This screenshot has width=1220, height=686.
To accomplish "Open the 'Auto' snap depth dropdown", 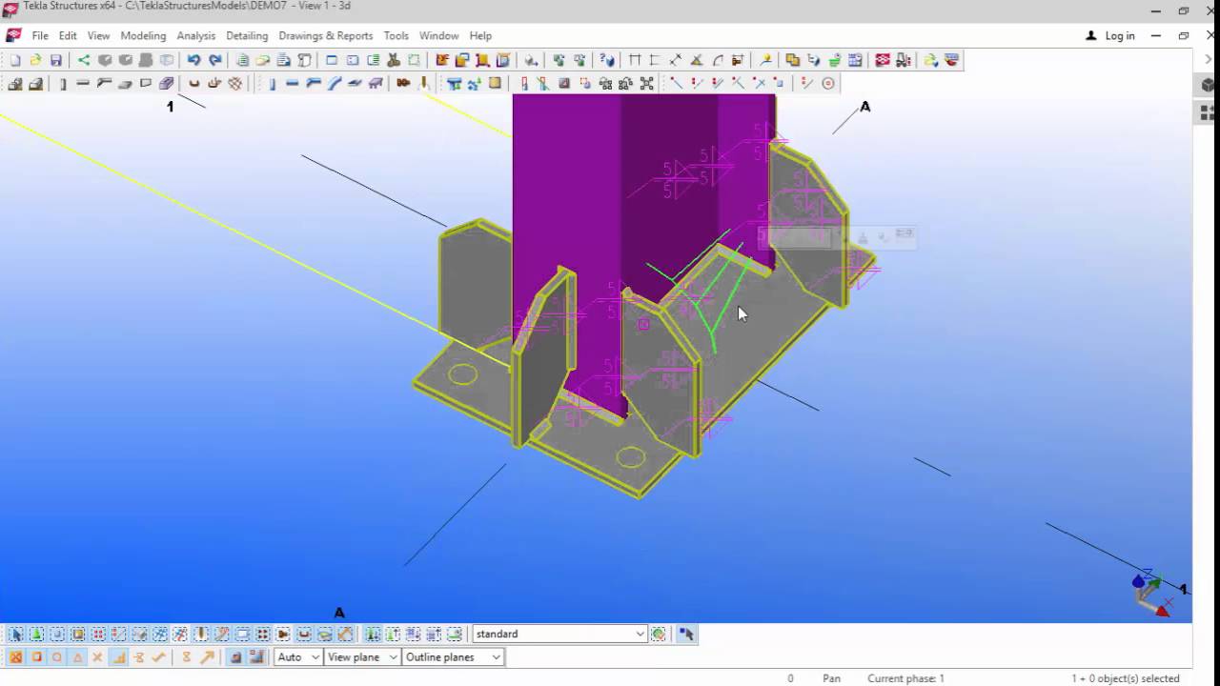I will 297,657.
